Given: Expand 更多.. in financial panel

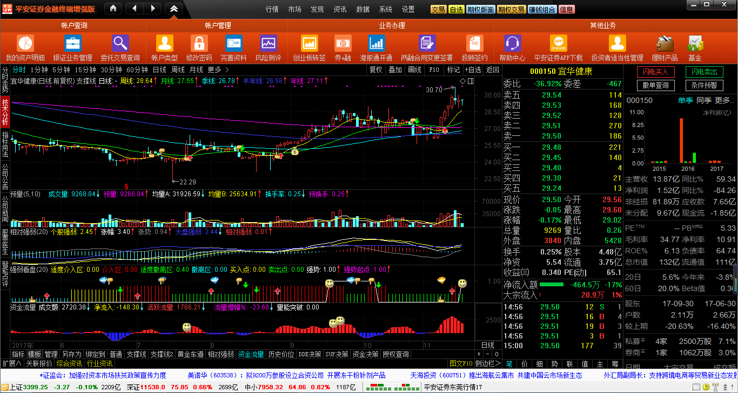Looking at the screenshot, I should 724,100.
